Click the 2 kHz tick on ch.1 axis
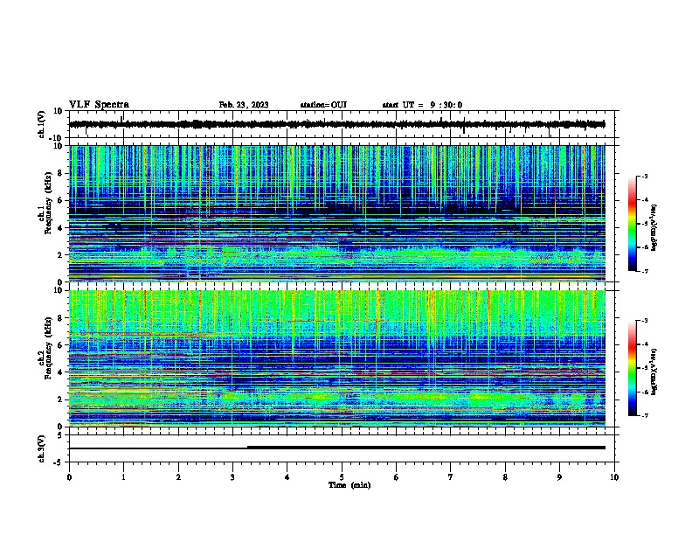Viewport: 692px width, 535px height. [60, 254]
